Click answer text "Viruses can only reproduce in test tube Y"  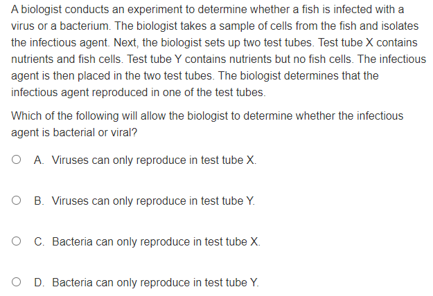pyautogui.click(x=154, y=201)
